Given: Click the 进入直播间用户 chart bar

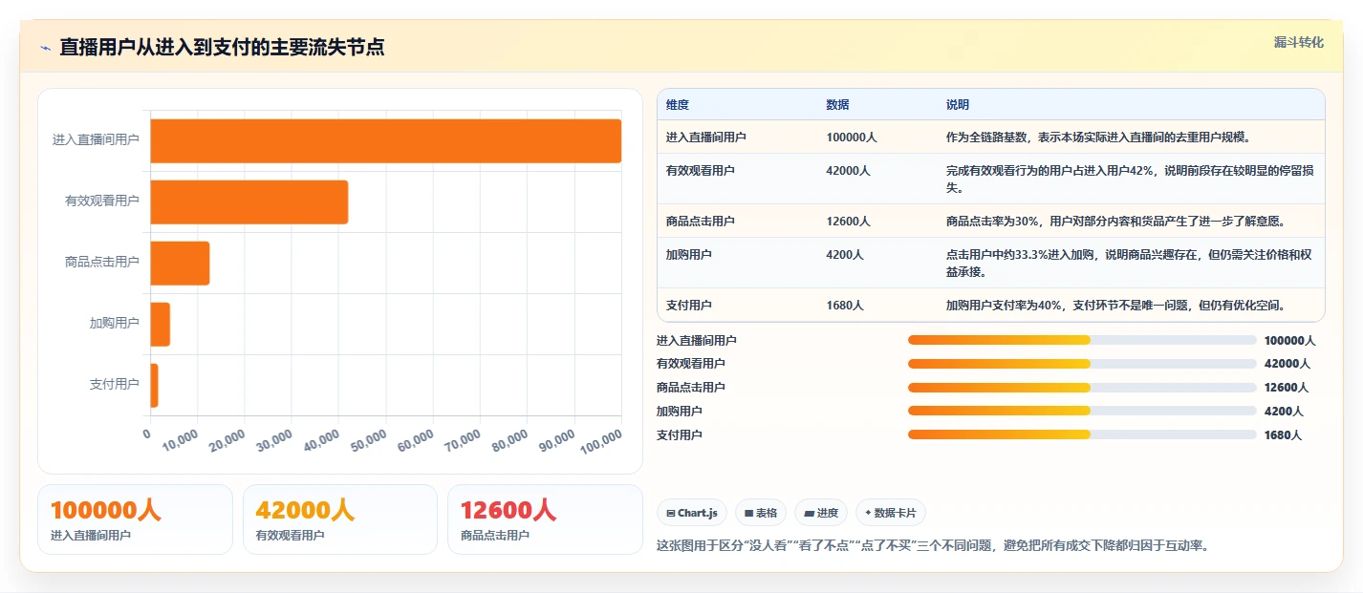Looking at the screenshot, I should [386, 140].
